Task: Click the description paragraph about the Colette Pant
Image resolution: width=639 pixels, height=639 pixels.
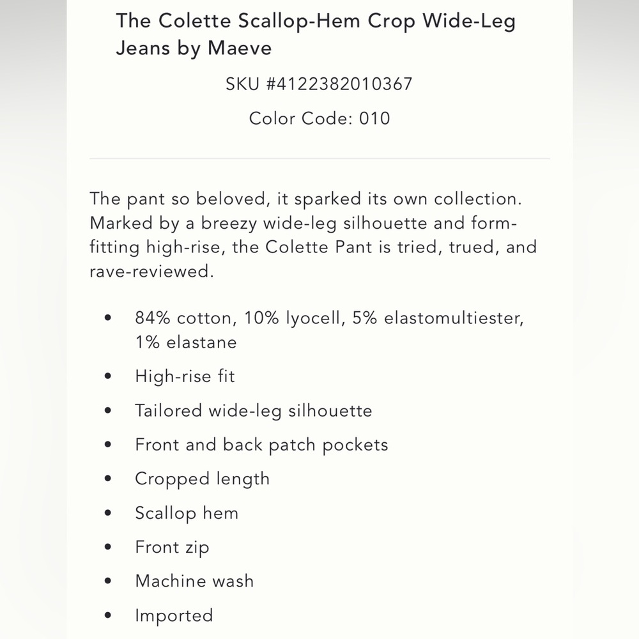Action: click(313, 235)
